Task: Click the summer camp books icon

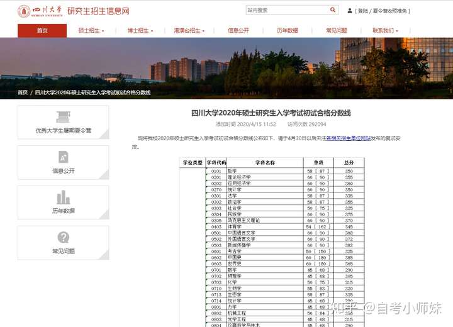Action: [x=64, y=117]
